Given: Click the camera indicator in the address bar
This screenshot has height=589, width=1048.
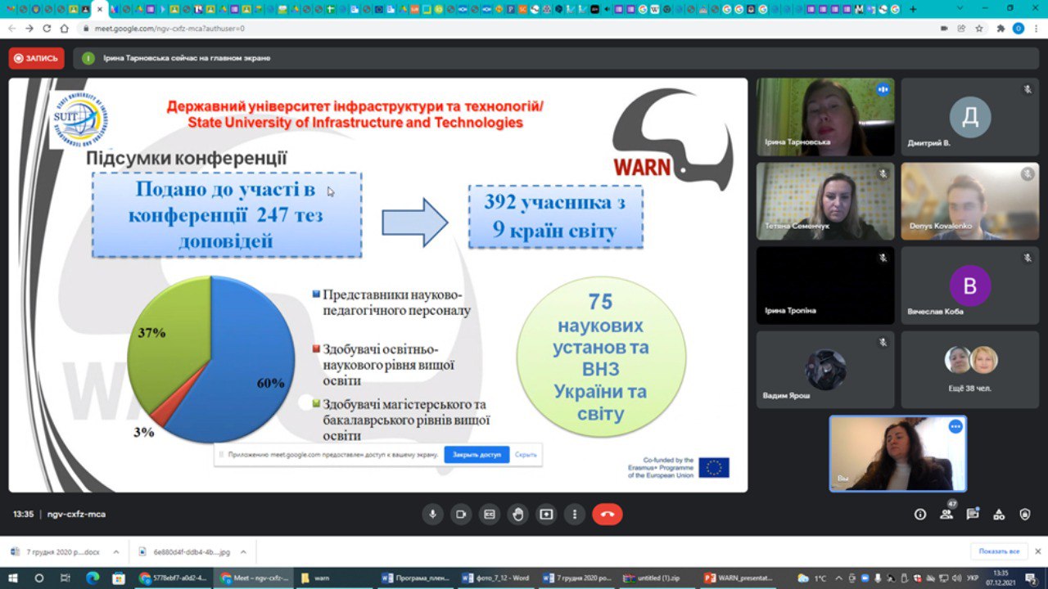Looking at the screenshot, I should coord(944,28).
